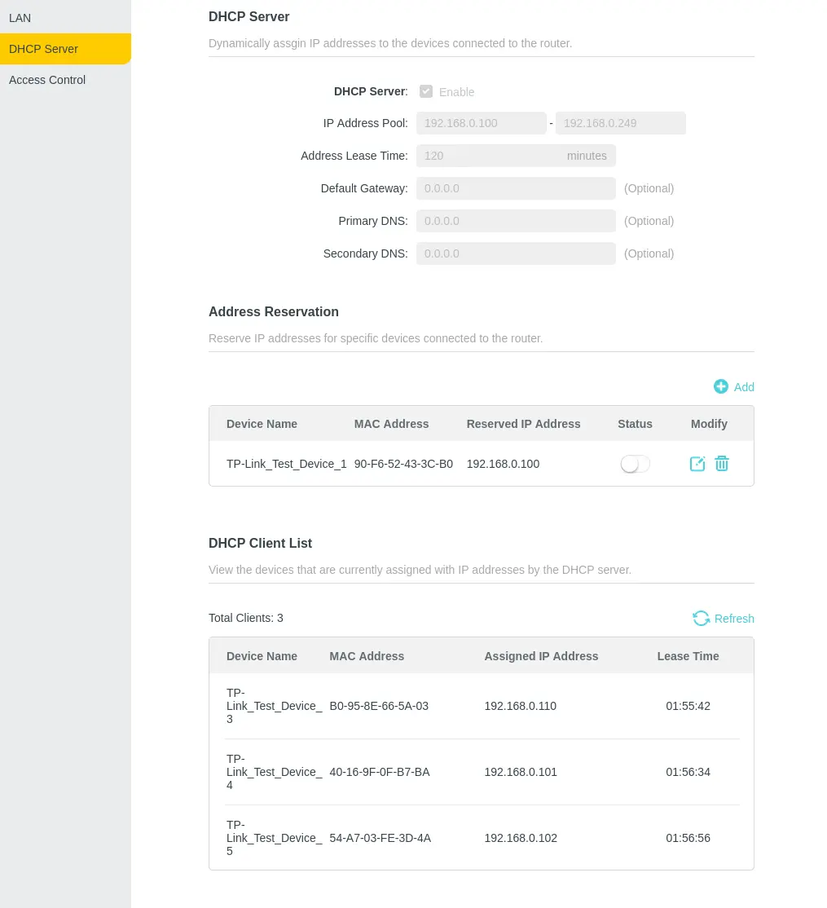Click the IP pool start address field
Screen dimensions: 827x908
point(481,123)
